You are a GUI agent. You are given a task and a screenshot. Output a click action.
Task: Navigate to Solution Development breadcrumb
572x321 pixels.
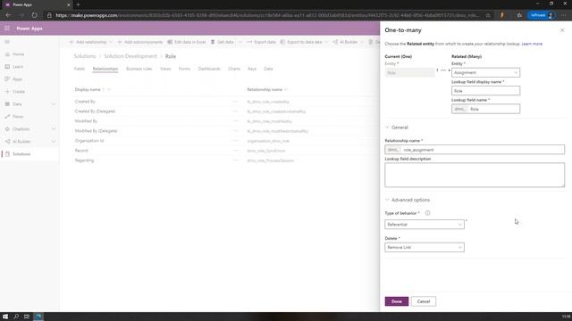click(130, 56)
